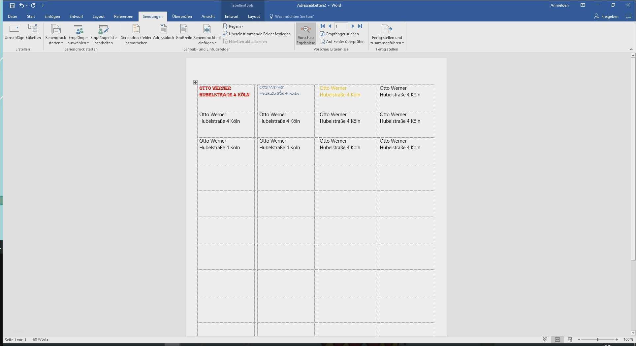The image size is (636, 346).
Task: Click the table move handle
Action: coord(195,82)
